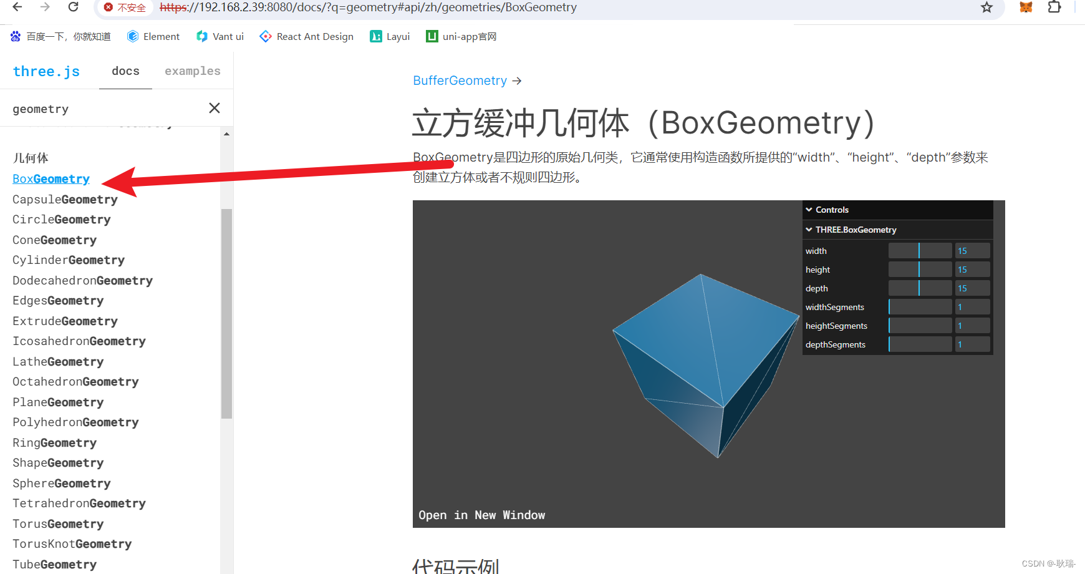Open the React Ant Design bookmark

[307, 37]
